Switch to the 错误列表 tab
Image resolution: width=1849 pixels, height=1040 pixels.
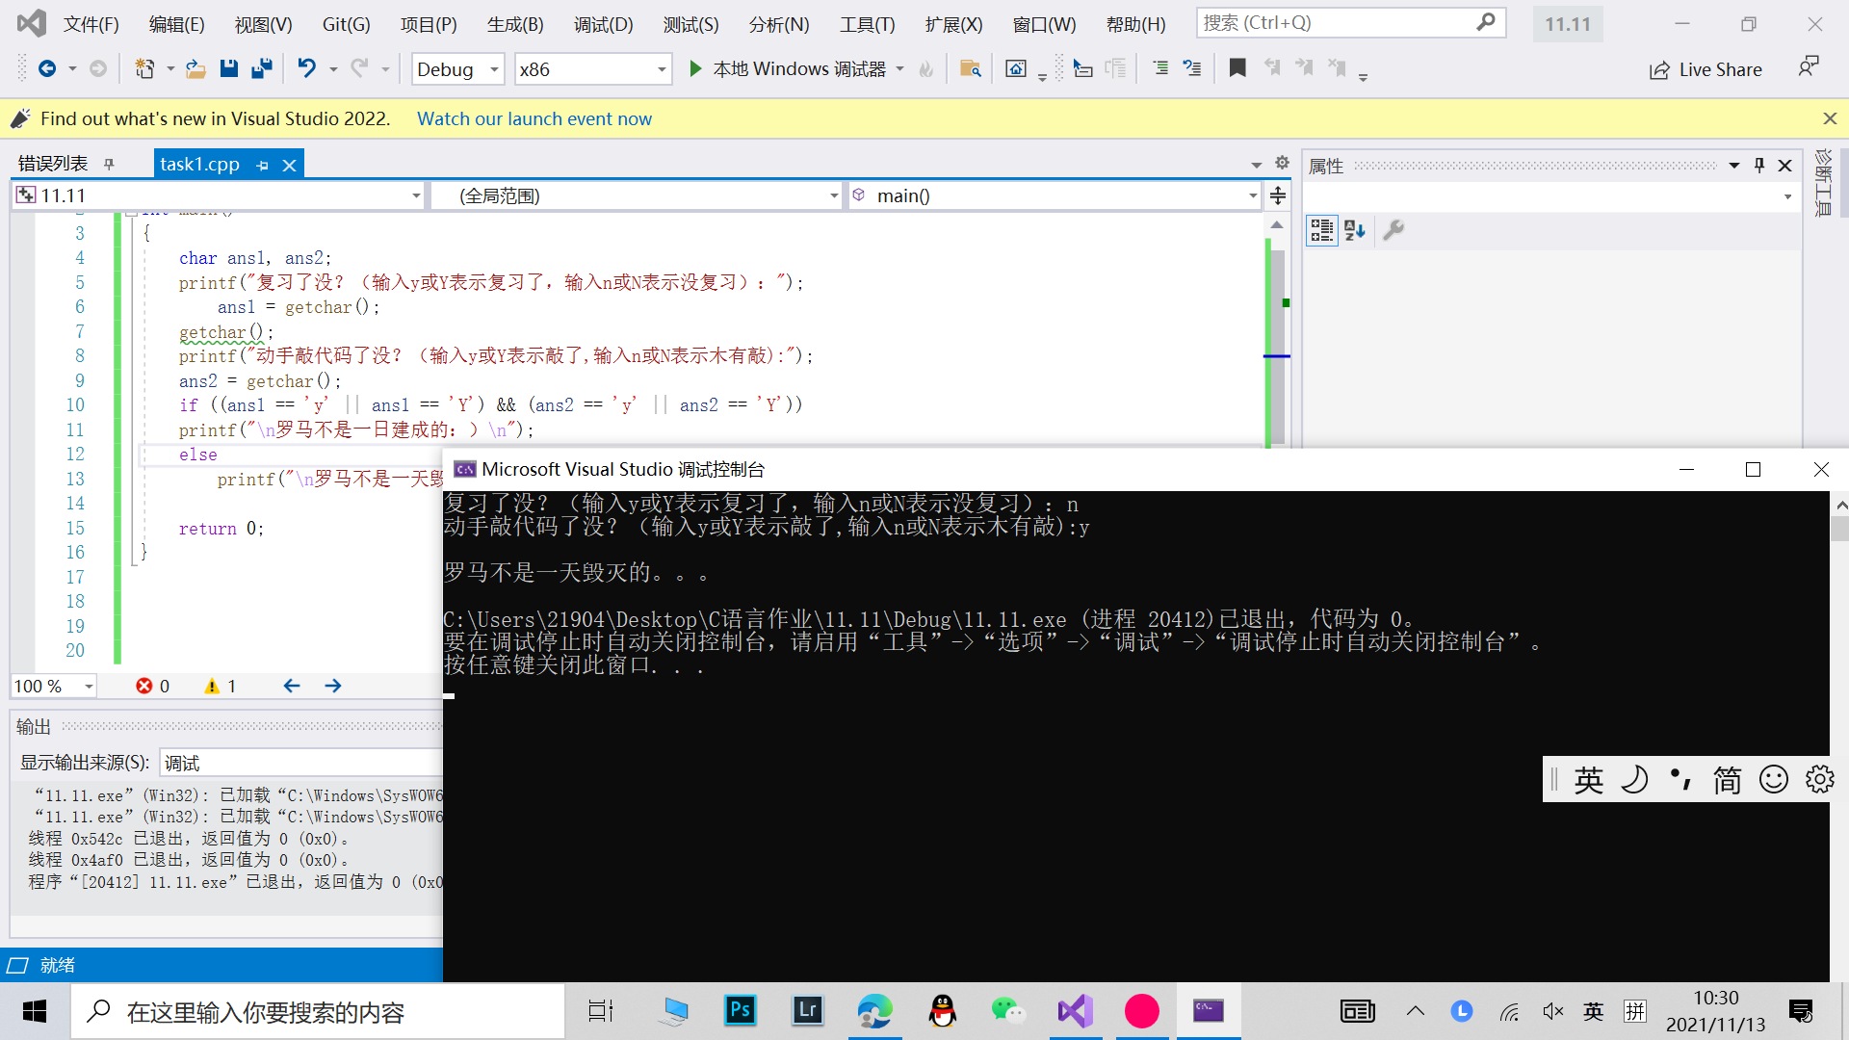click(x=53, y=164)
